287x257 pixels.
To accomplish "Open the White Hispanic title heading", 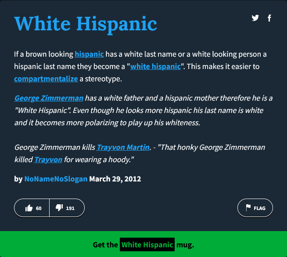I will tap(86, 23).
